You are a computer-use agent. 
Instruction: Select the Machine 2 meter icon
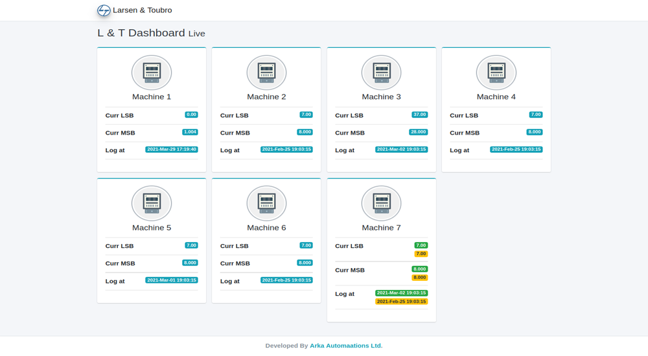tap(266, 72)
